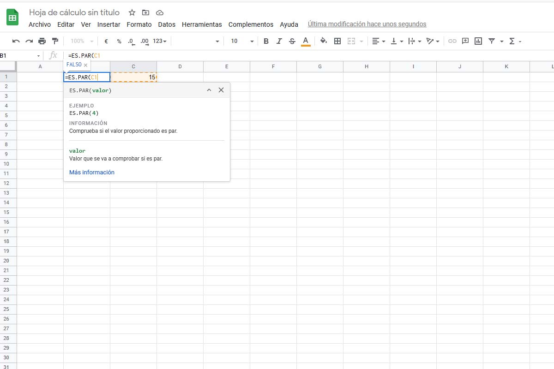Click the Más información link

click(92, 173)
